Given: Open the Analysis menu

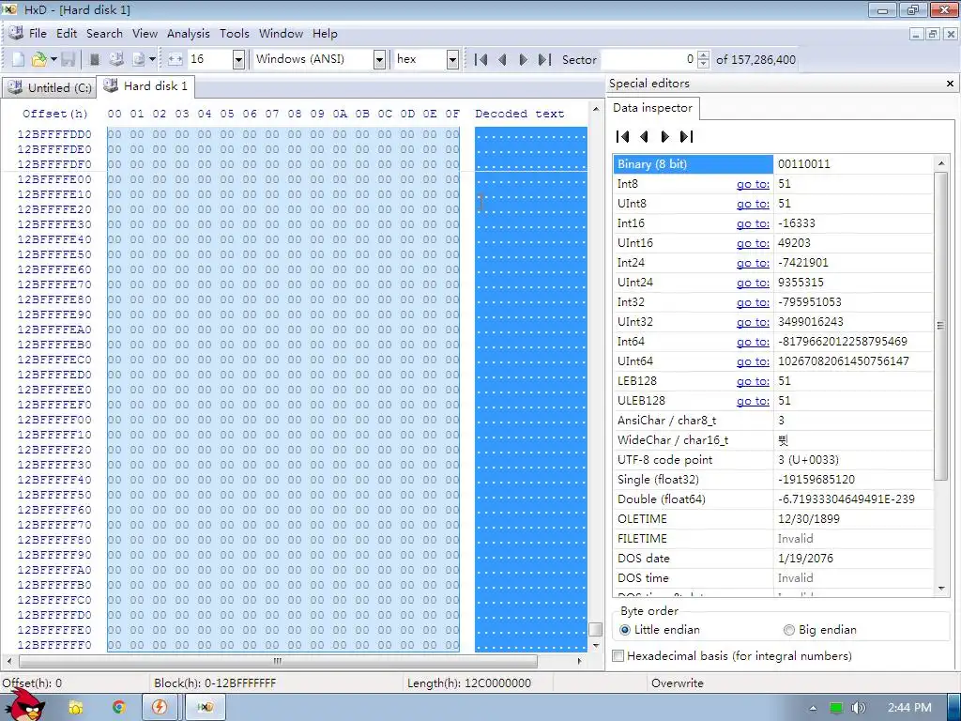Looking at the screenshot, I should pos(188,34).
